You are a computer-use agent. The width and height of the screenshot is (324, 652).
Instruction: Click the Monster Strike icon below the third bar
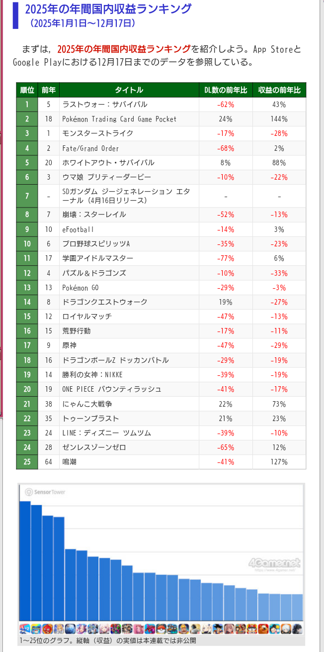click(x=48, y=628)
